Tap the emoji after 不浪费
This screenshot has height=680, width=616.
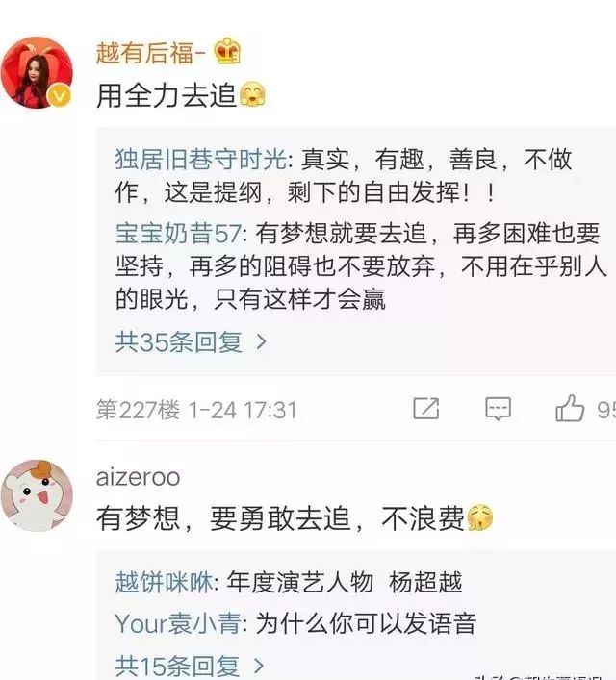click(x=480, y=517)
